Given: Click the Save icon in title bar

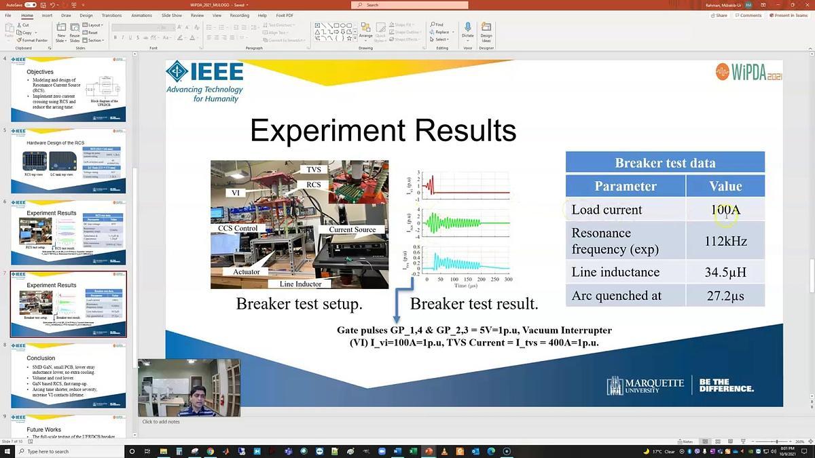Looking at the screenshot, I should click(42, 5).
